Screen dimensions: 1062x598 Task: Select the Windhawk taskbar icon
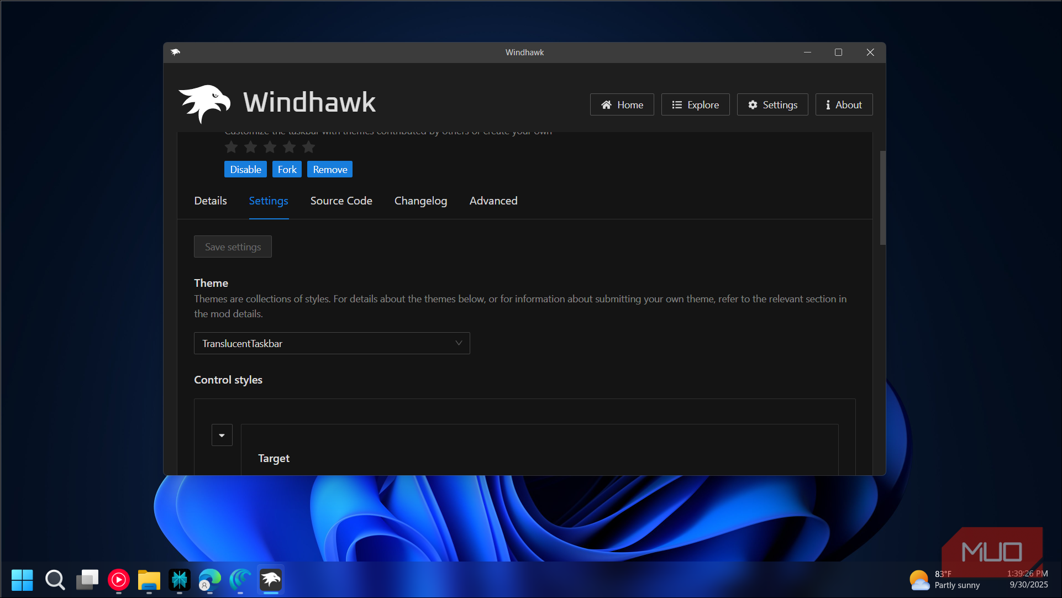[271, 580]
